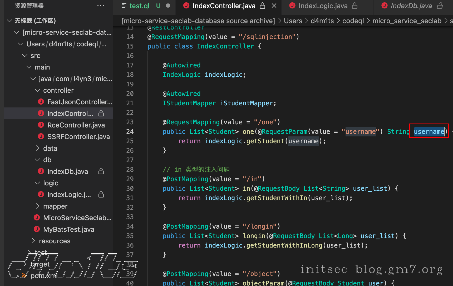Click the Java icon next to MyBatsTest.java
This screenshot has height=286, width=453.
pos(37,229)
